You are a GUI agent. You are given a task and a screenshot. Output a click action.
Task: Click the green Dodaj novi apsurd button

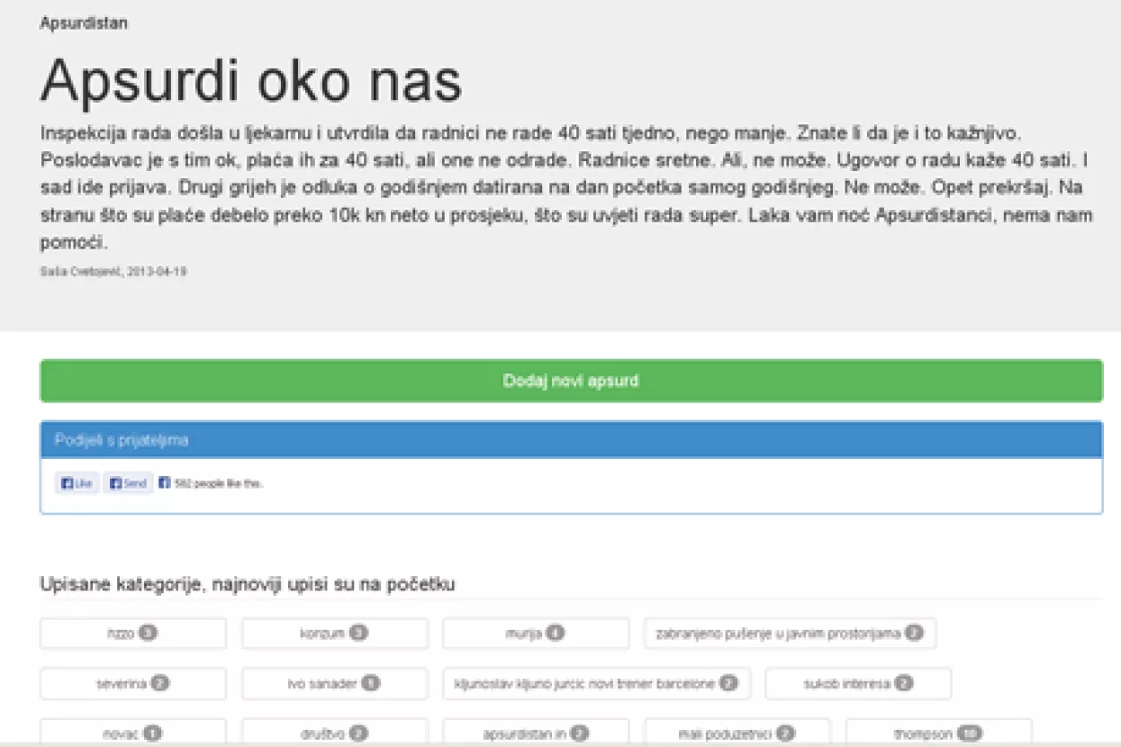pos(571,381)
